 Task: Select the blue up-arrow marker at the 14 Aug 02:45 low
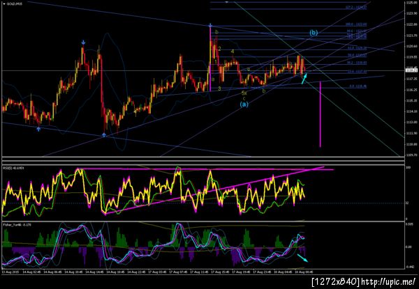click(x=38, y=129)
